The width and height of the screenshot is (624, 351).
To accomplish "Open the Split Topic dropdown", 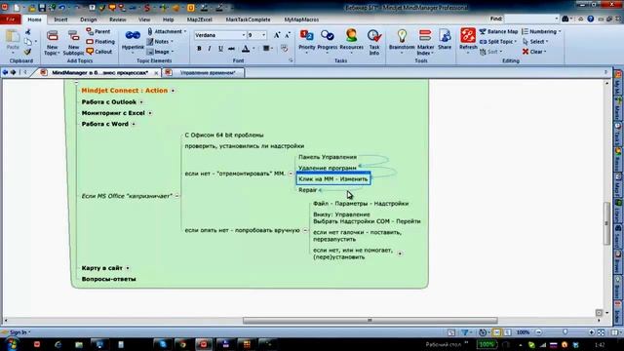I will (x=498, y=41).
